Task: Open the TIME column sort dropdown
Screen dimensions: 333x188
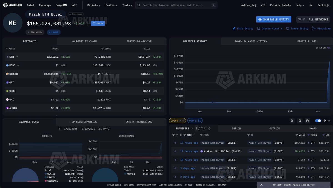Action: tap(194, 135)
